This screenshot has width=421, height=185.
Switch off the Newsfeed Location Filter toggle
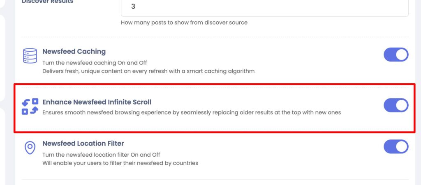(396, 146)
